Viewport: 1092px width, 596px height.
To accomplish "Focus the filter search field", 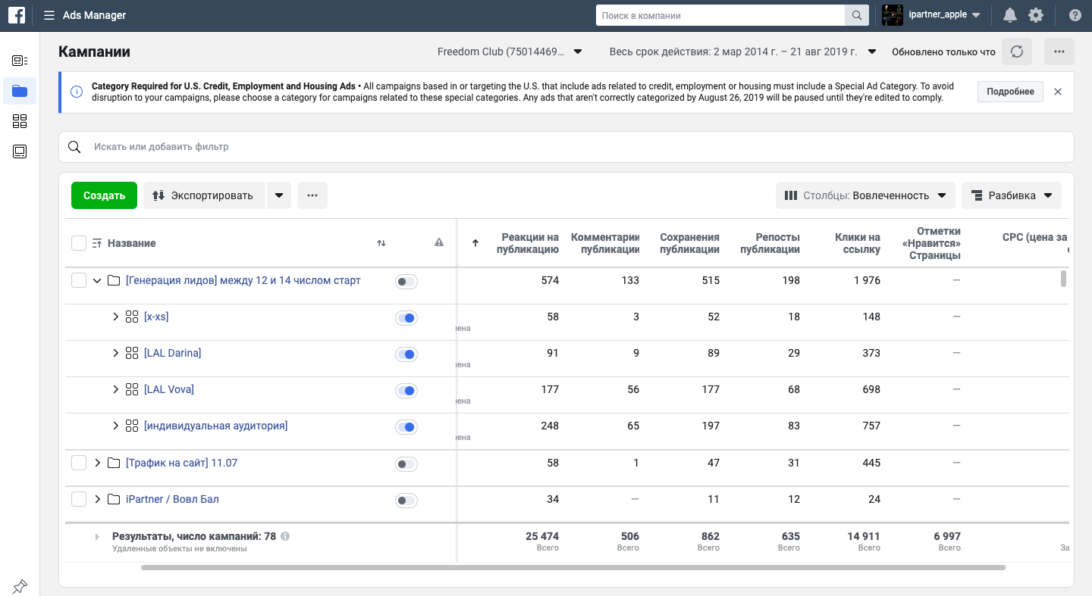I will [x=566, y=147].
